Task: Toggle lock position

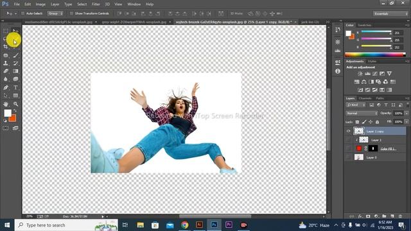Action: click(x=371, y=122)
